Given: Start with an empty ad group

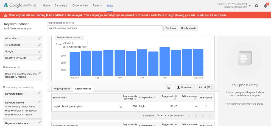Looking at the screenshot, I should pyautogui.click(x=244, y=104).
